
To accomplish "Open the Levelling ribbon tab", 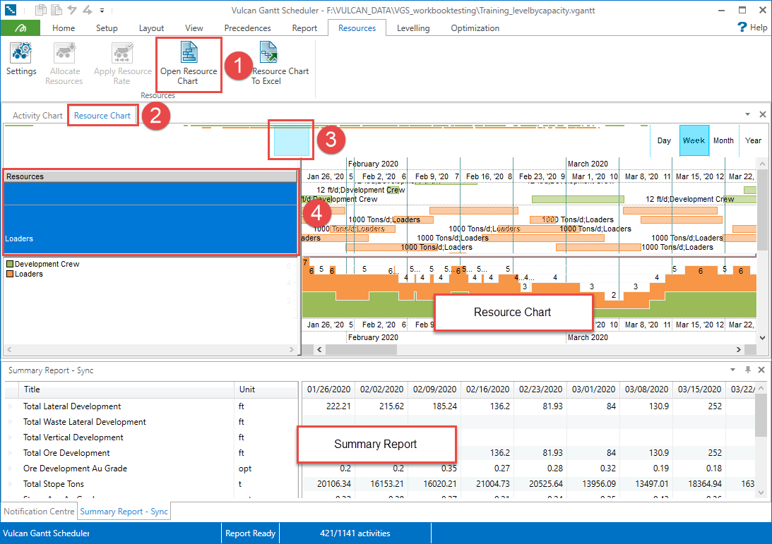I will [x=413, y=28].
